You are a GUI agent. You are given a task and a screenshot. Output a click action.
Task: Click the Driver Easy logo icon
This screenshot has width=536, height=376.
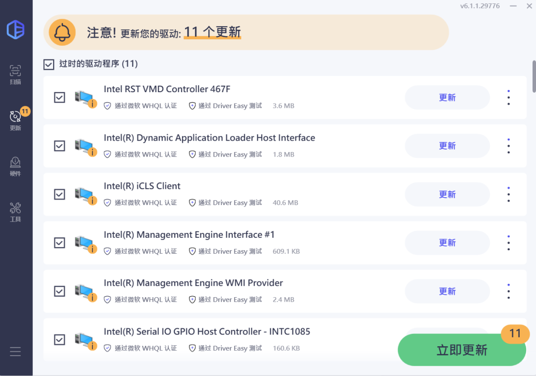pos(16,30)
